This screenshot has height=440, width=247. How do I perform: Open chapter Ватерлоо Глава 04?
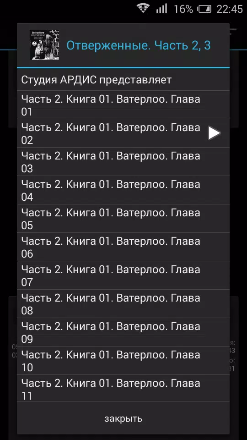(123, 190)
